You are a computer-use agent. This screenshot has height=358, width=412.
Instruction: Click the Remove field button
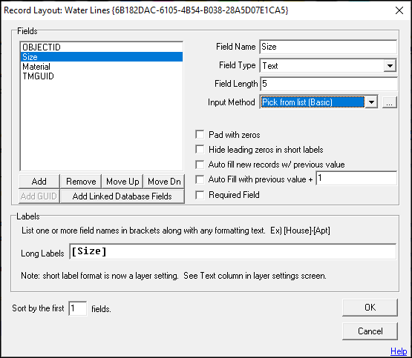click(x=81, y=182)
